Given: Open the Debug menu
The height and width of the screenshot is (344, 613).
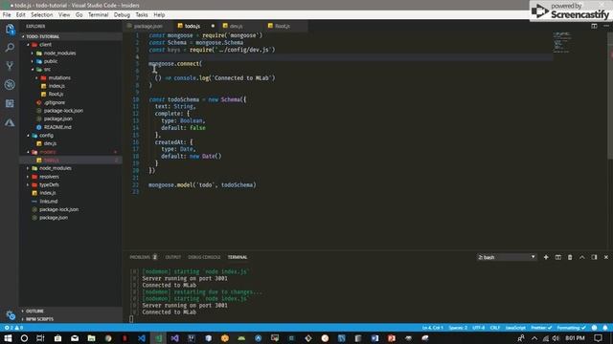Looking at the screenshot, I should [x=122, y=15].
